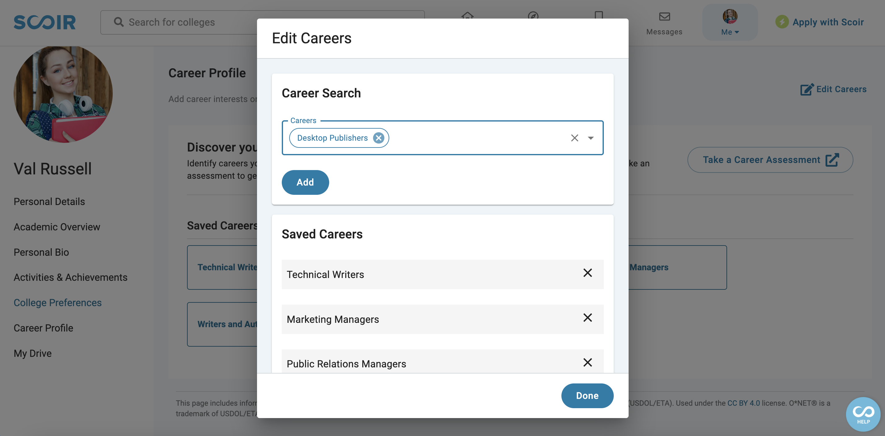Click the Messages icon in the navbar
This screenshot has height=436, width=885.
point(665,16)
